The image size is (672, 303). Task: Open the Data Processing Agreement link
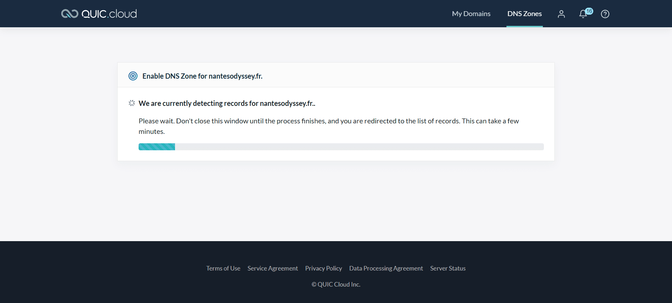point(386,268)
